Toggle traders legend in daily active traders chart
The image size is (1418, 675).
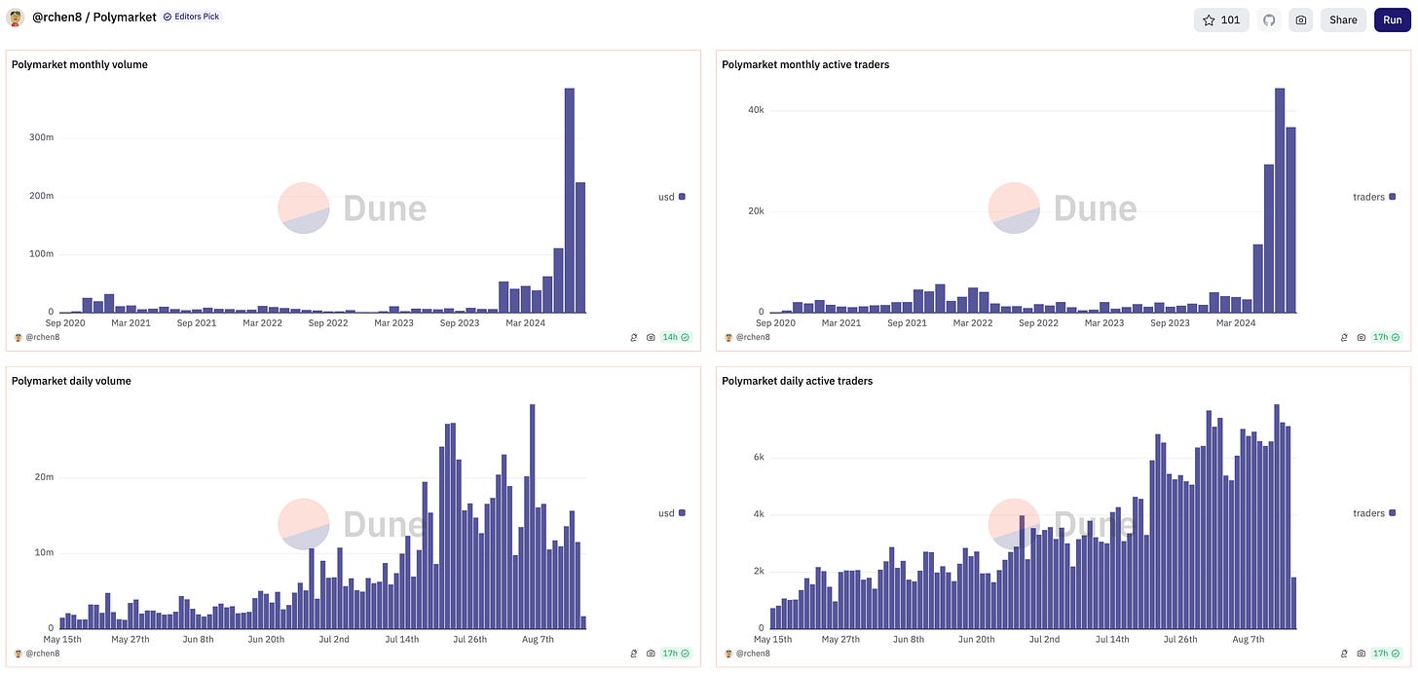click(1374, 513)
